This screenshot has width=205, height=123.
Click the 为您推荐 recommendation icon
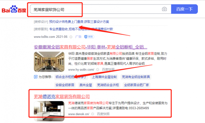(36, 77)
